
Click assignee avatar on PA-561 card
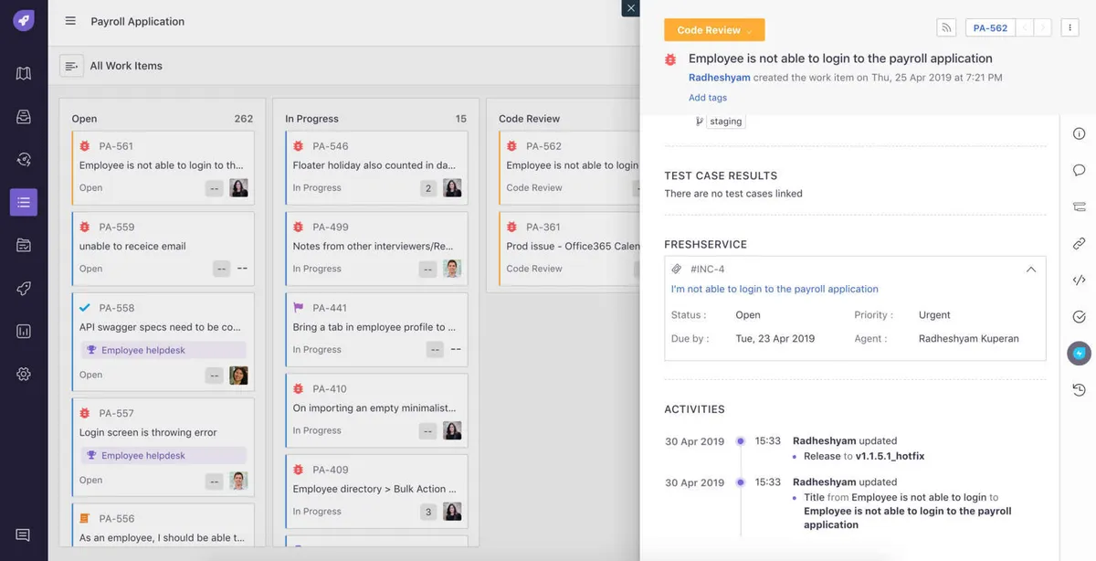pos(239,188)
